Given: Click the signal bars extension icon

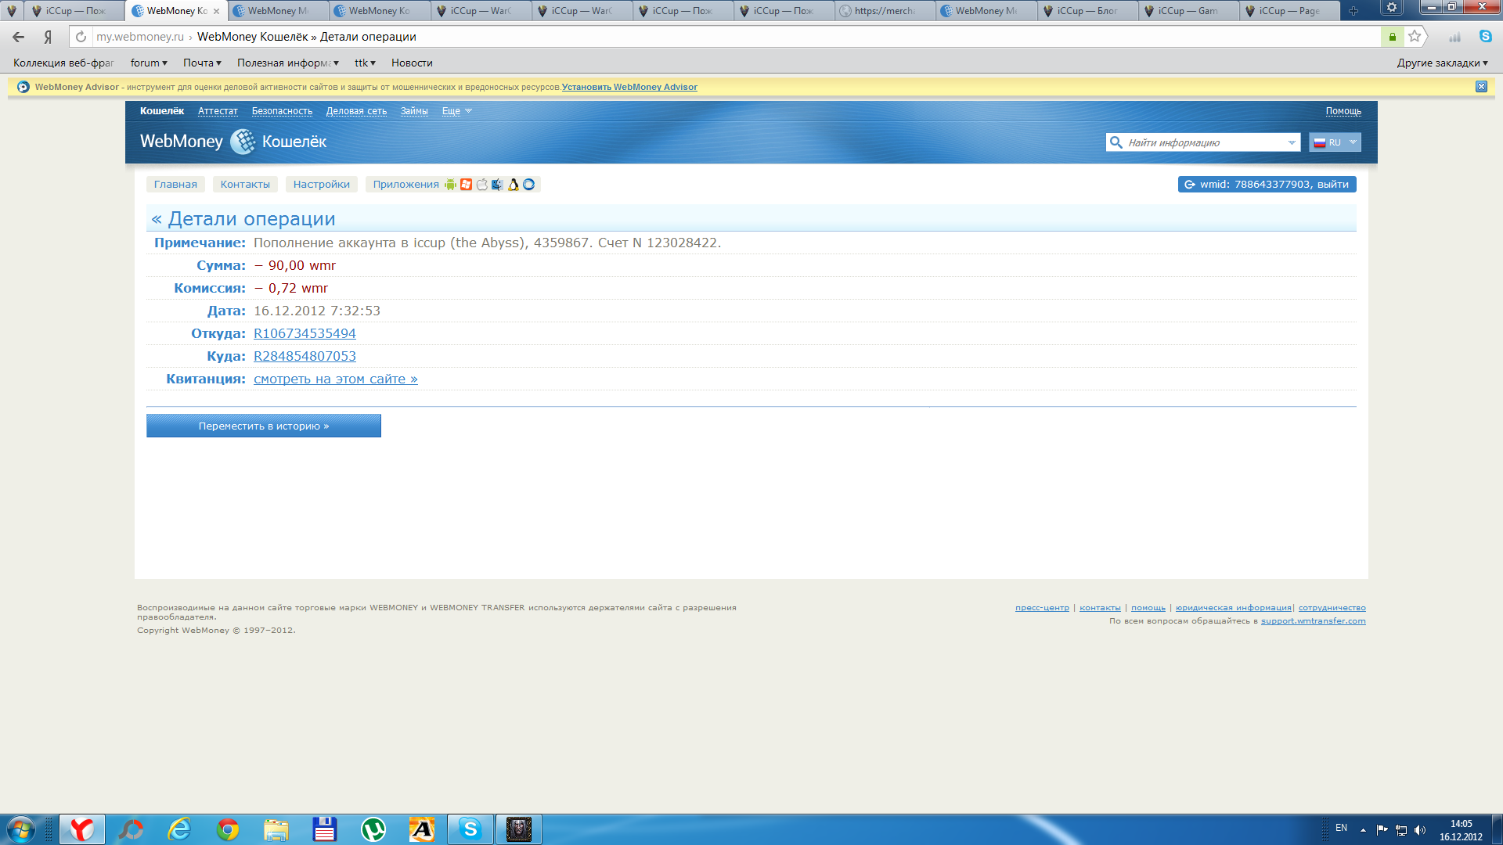Looking at the screenshot, I should point(1454,37).
